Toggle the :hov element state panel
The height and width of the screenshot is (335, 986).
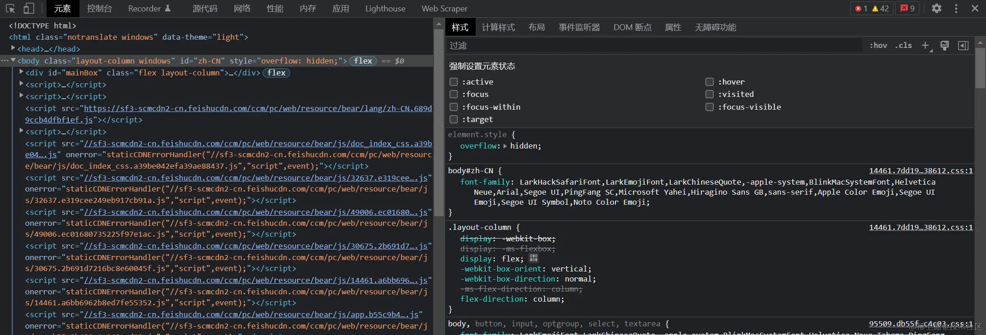tap(878, 45)
